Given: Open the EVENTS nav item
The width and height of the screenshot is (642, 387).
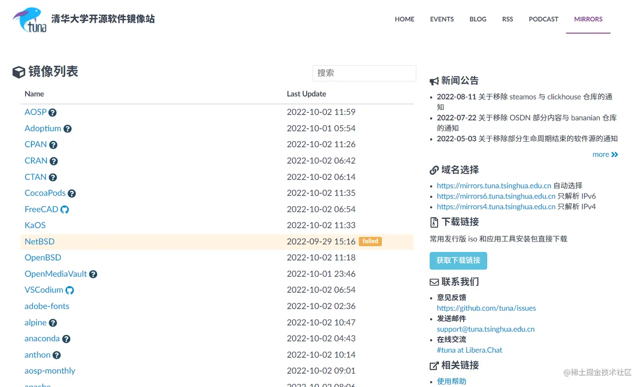Looking at the screenshot, I should pyautogui.click(x=442, y=19).
